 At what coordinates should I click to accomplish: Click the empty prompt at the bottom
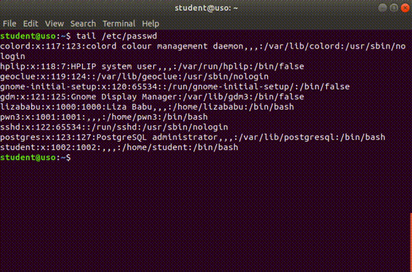36,158
